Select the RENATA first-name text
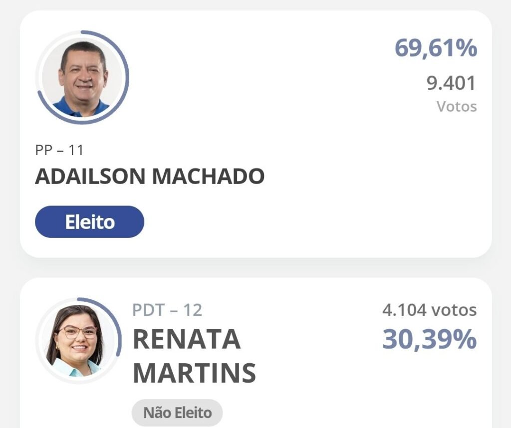 click(187, 340)
